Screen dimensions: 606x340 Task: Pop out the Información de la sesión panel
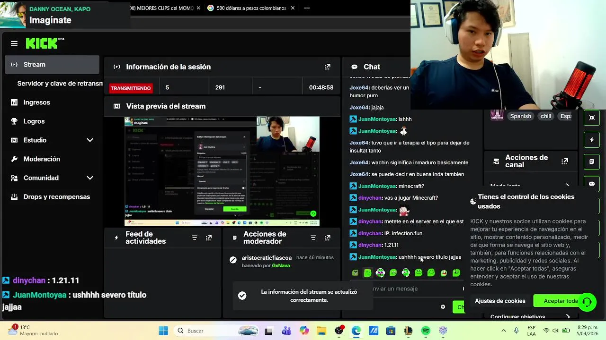(327, 67)
